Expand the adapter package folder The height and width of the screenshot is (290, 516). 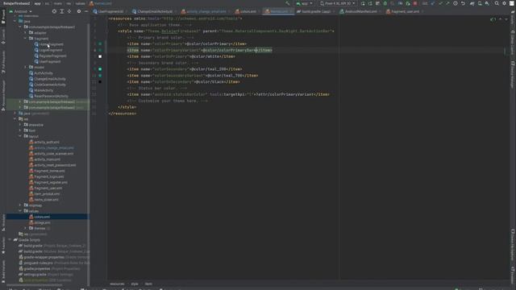pos(25,32)
